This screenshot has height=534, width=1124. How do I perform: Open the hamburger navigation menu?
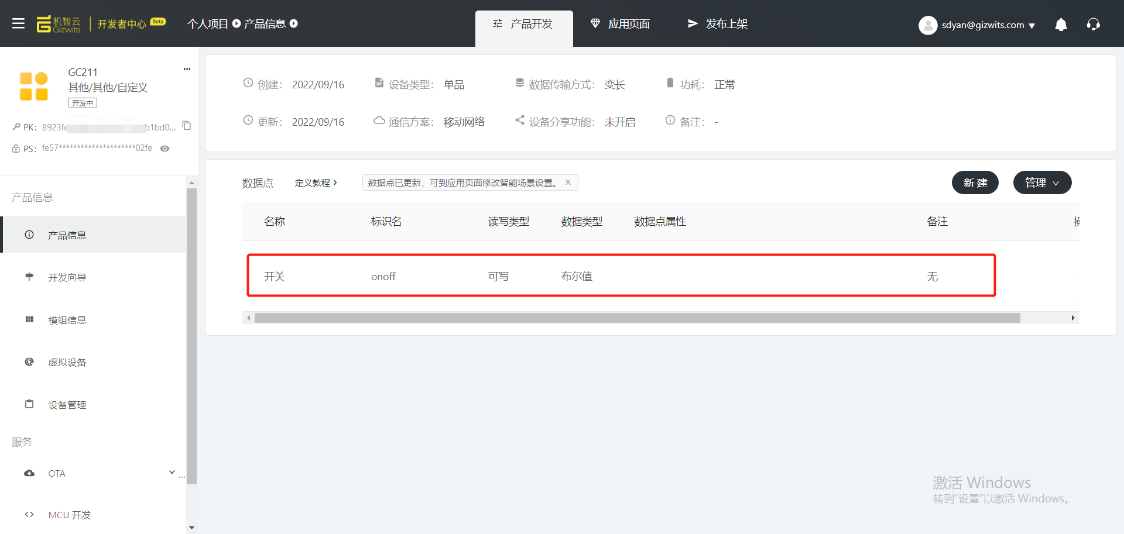pos(18,23)
